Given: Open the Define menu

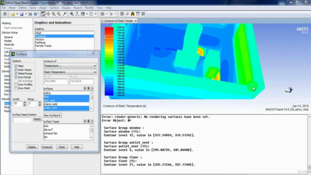Looking at the screenshot, I should pyautogui.click(x=22, y=8).
